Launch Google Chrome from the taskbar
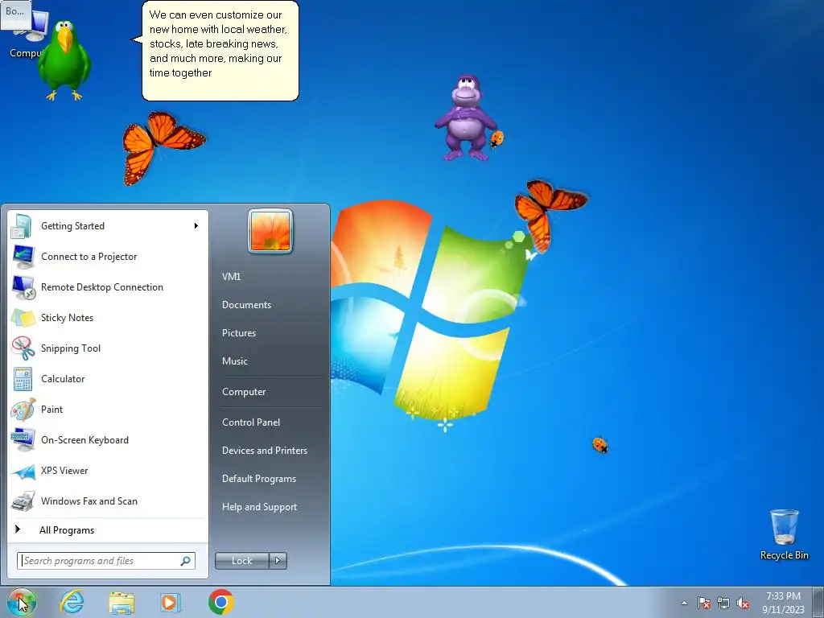Screen dimensions: 824x618 (221, 602)
